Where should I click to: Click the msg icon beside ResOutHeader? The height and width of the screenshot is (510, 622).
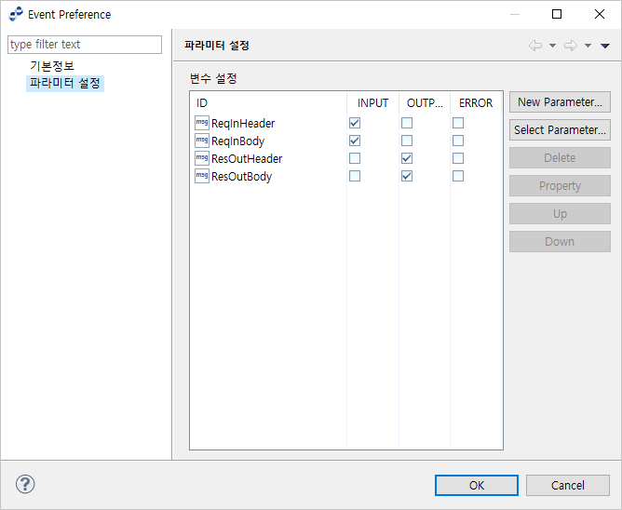(x=202, y=158)
